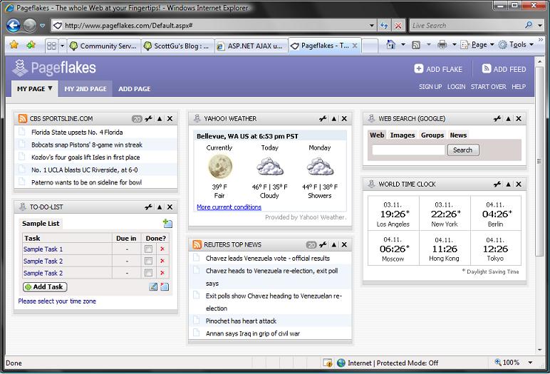Click new list icon beside Sample List

(x=167, y=224)
